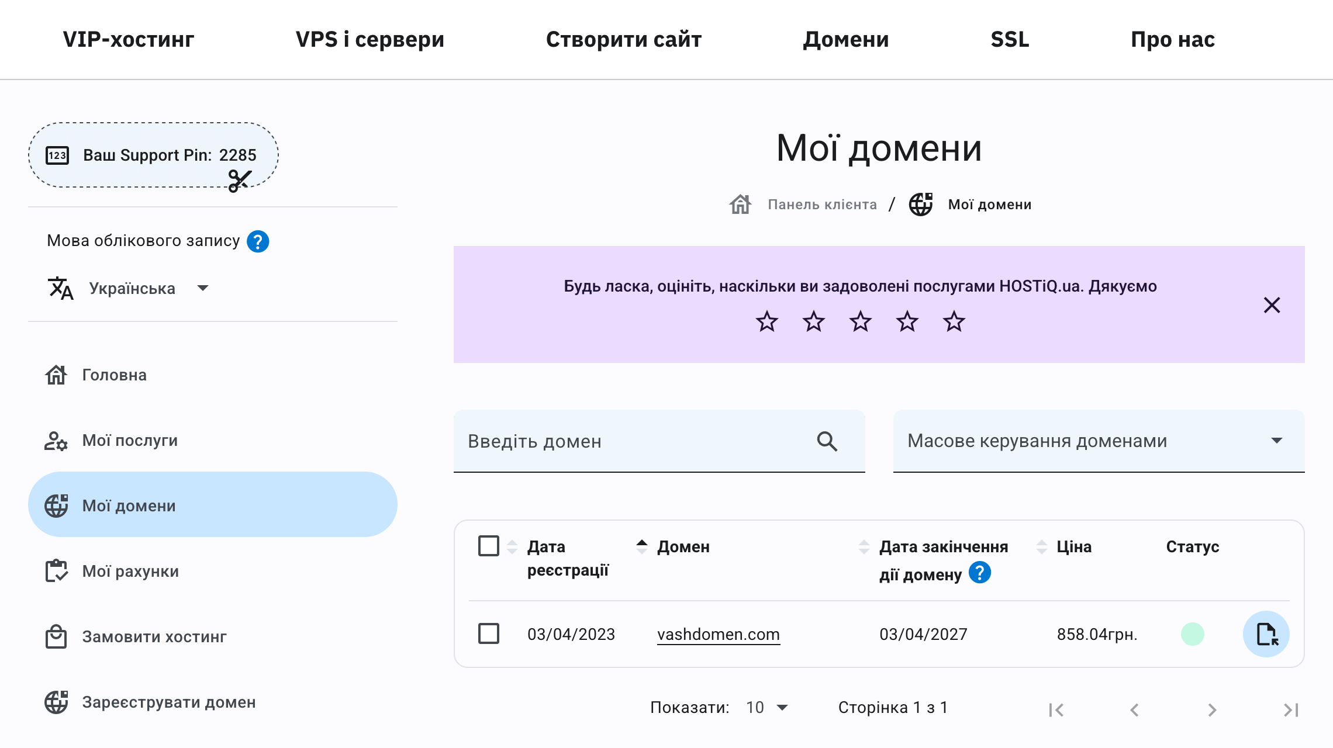Viewport: 1333px width, 748px height.
Task: Open Мої рахунки clipboard icon
Action: click(x=56, y=571)
